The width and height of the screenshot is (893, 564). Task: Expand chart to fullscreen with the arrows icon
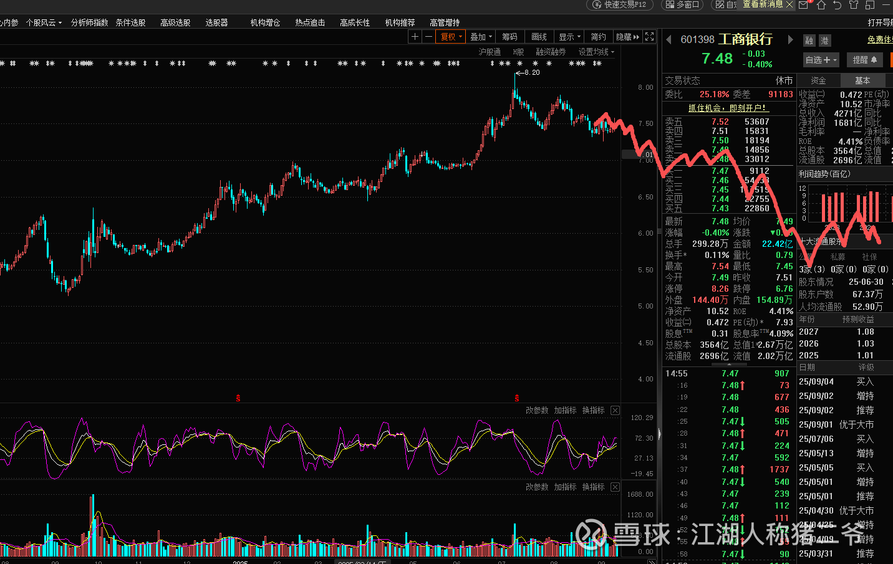pos(649,37)
